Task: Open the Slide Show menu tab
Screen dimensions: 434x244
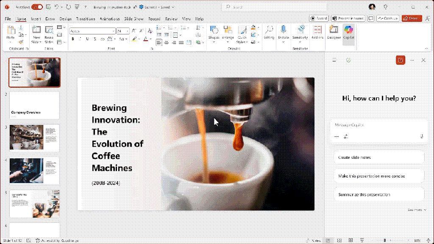Action: pos(134,19)
